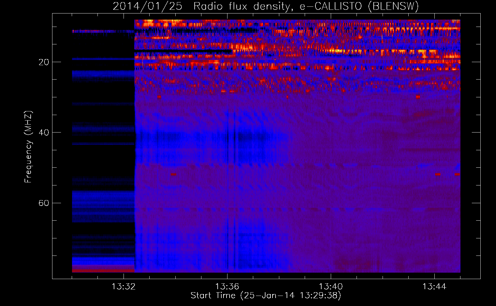Click the 13:40 time tick label

pos(331,287)
